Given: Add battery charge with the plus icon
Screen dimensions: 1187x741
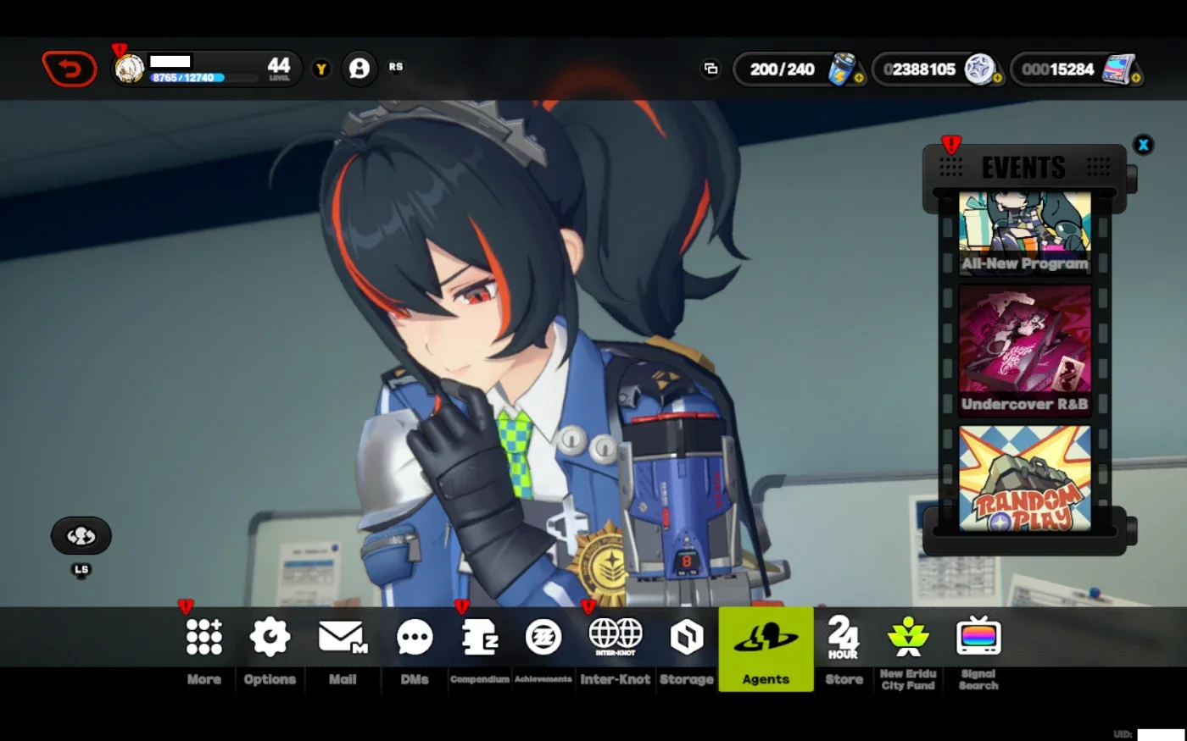Looking at the screenshot, I should point(859,78).
